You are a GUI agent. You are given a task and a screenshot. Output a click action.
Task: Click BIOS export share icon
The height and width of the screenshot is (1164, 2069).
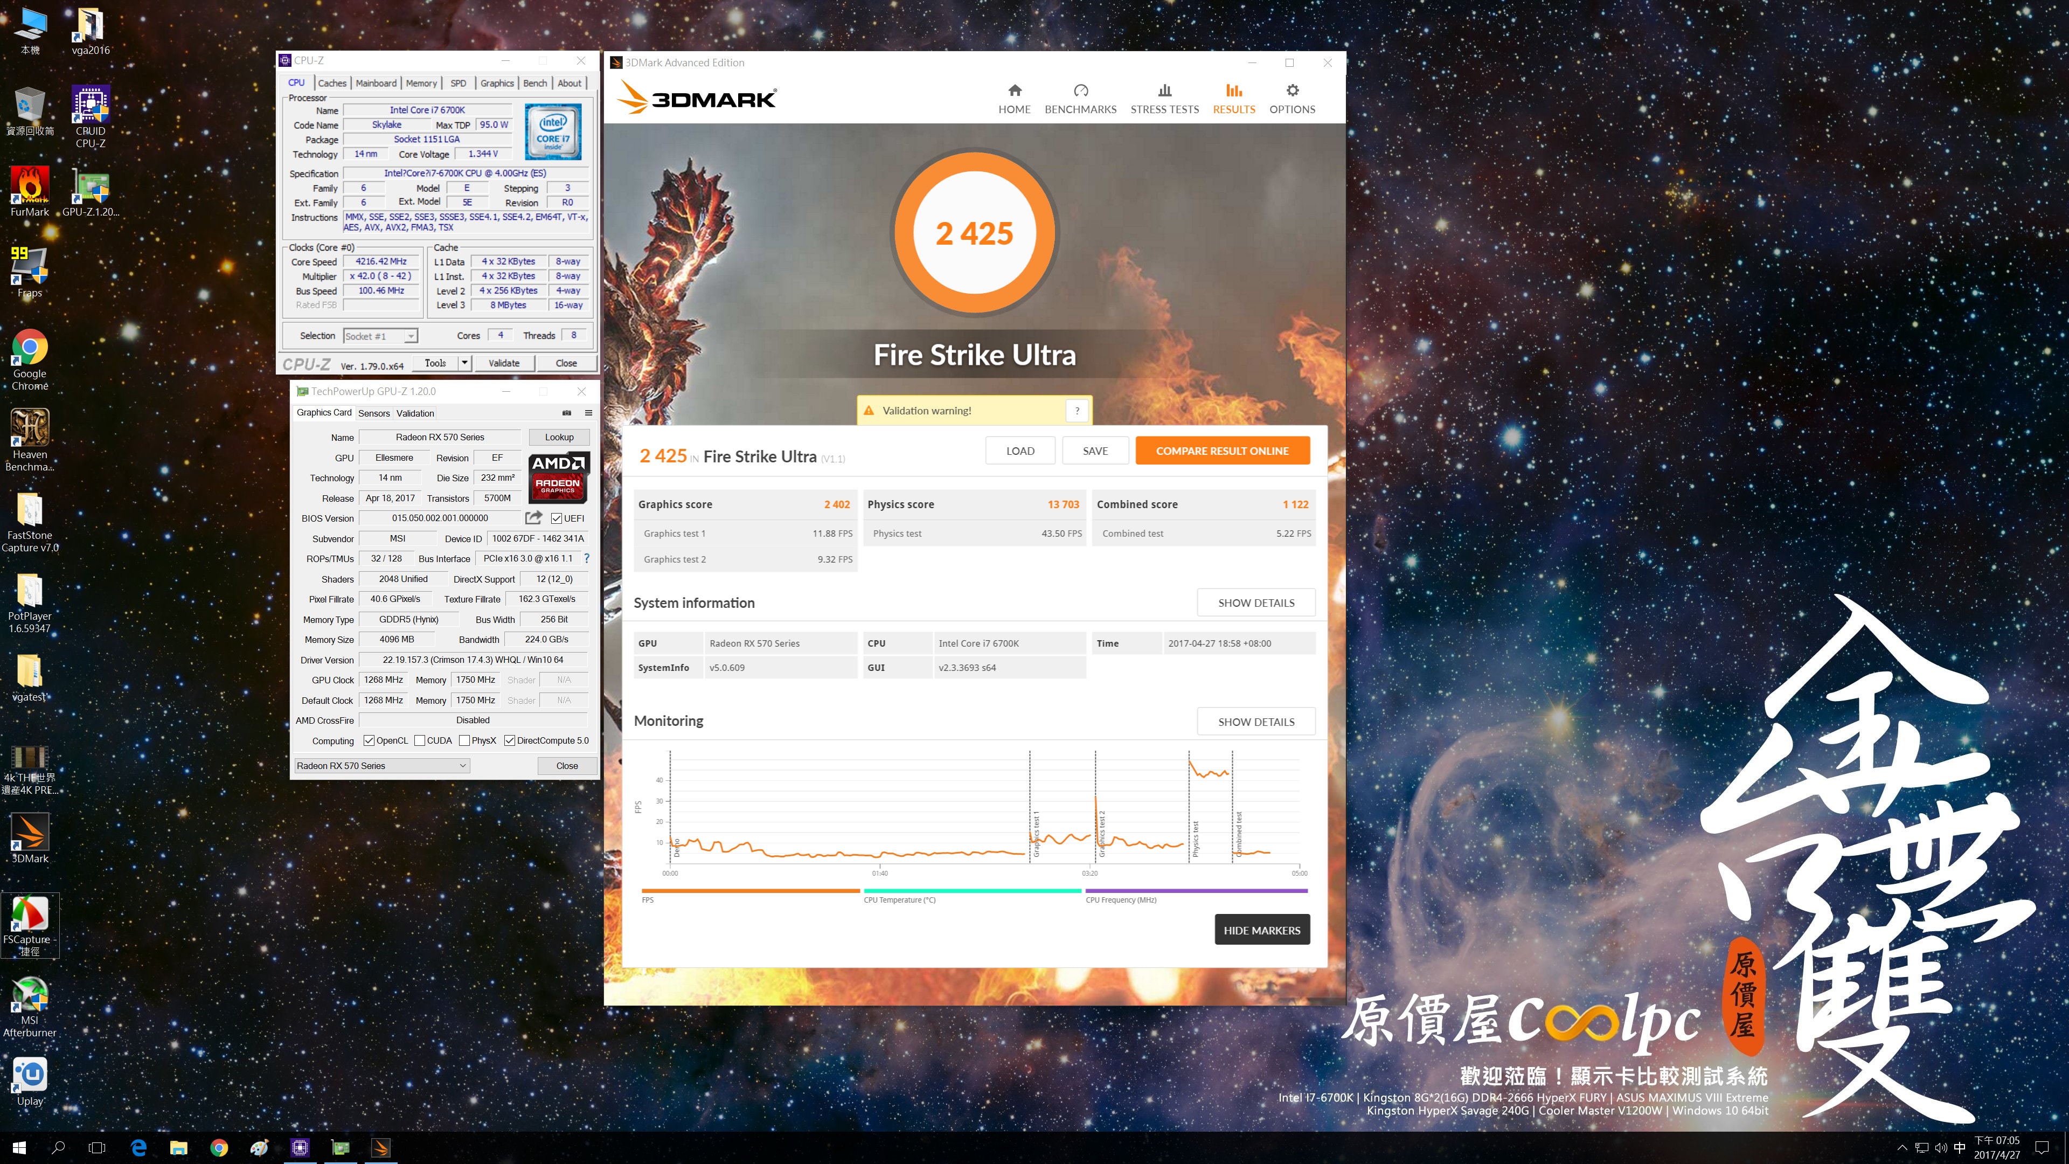(533, 518)
